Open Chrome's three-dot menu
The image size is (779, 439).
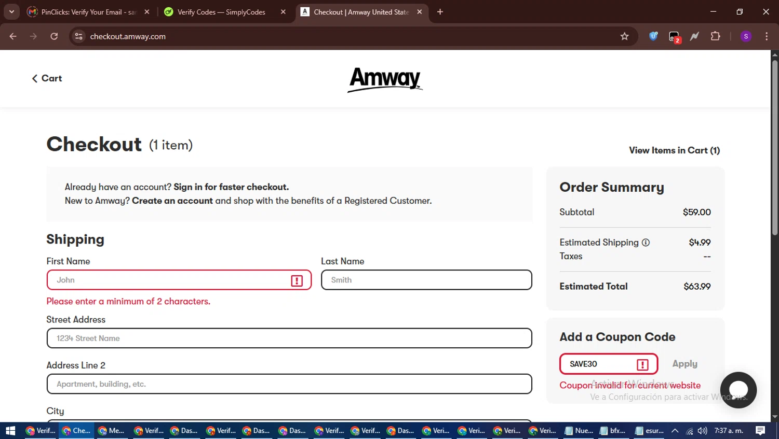pos(767,36)
